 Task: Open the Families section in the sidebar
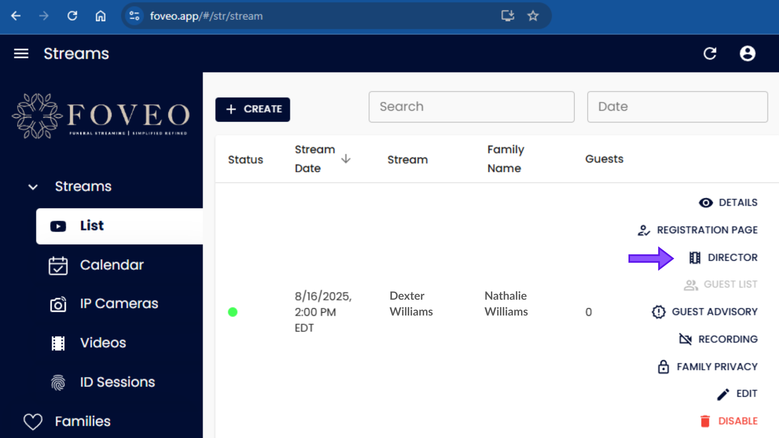[x=67, y=421]
